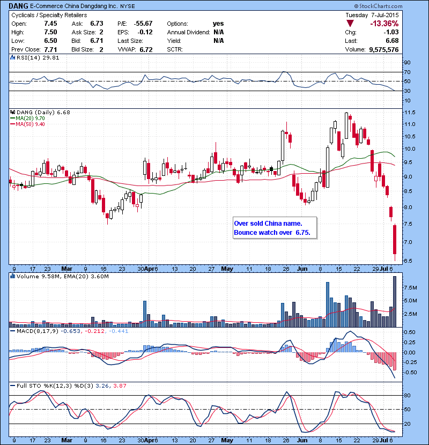This screenshot has width=429, height=445.
Task: Click the 'SCTR:' label
Action: coord(175,49)
